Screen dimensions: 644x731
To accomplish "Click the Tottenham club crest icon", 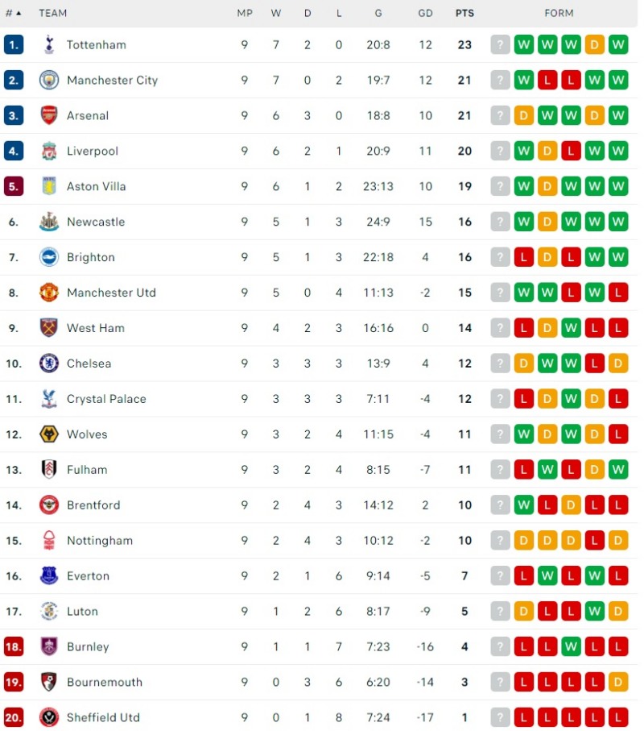I will (x=49, y=44).
